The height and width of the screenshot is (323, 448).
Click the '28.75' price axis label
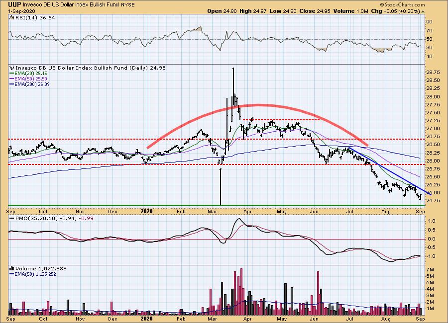(x=433, y=73)
